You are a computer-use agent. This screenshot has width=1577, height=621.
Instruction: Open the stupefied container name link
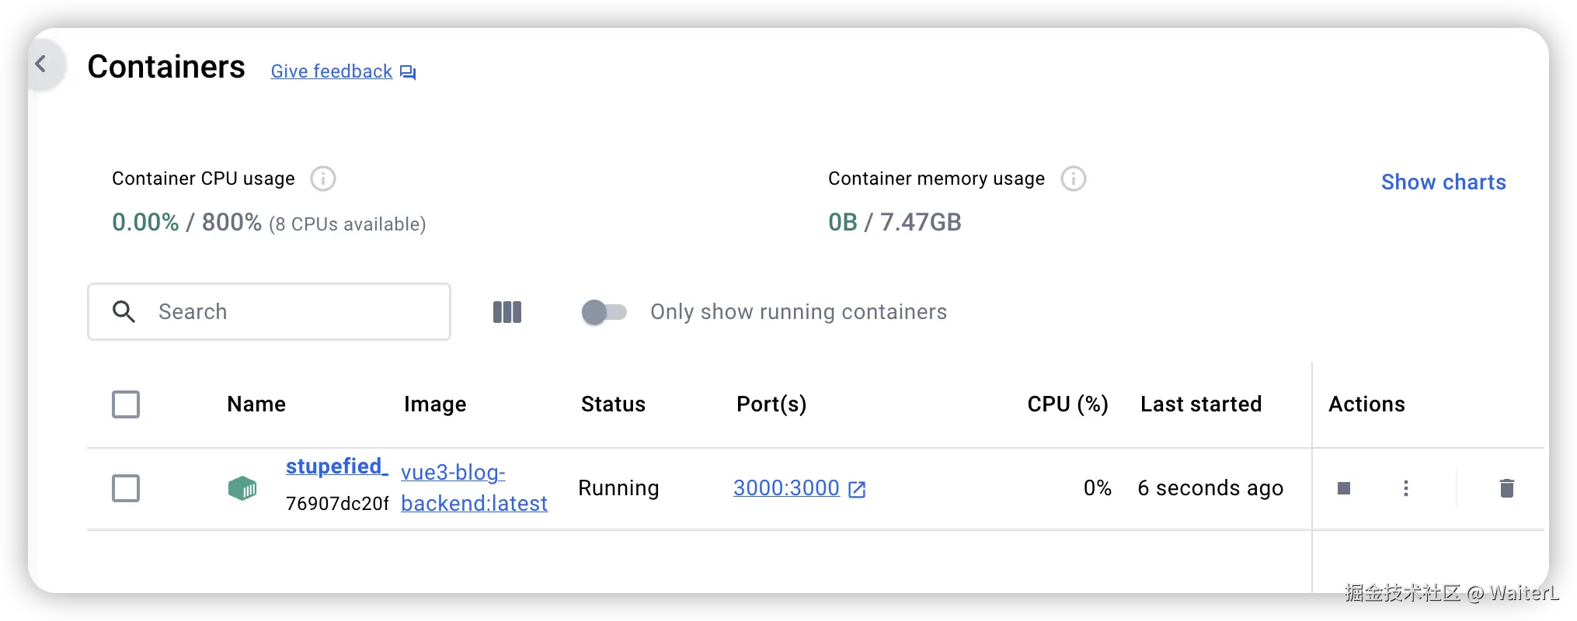click(336, 467)
